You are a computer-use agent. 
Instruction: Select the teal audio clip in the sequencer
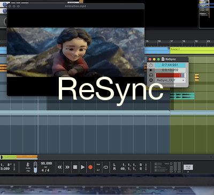[182, 96]
